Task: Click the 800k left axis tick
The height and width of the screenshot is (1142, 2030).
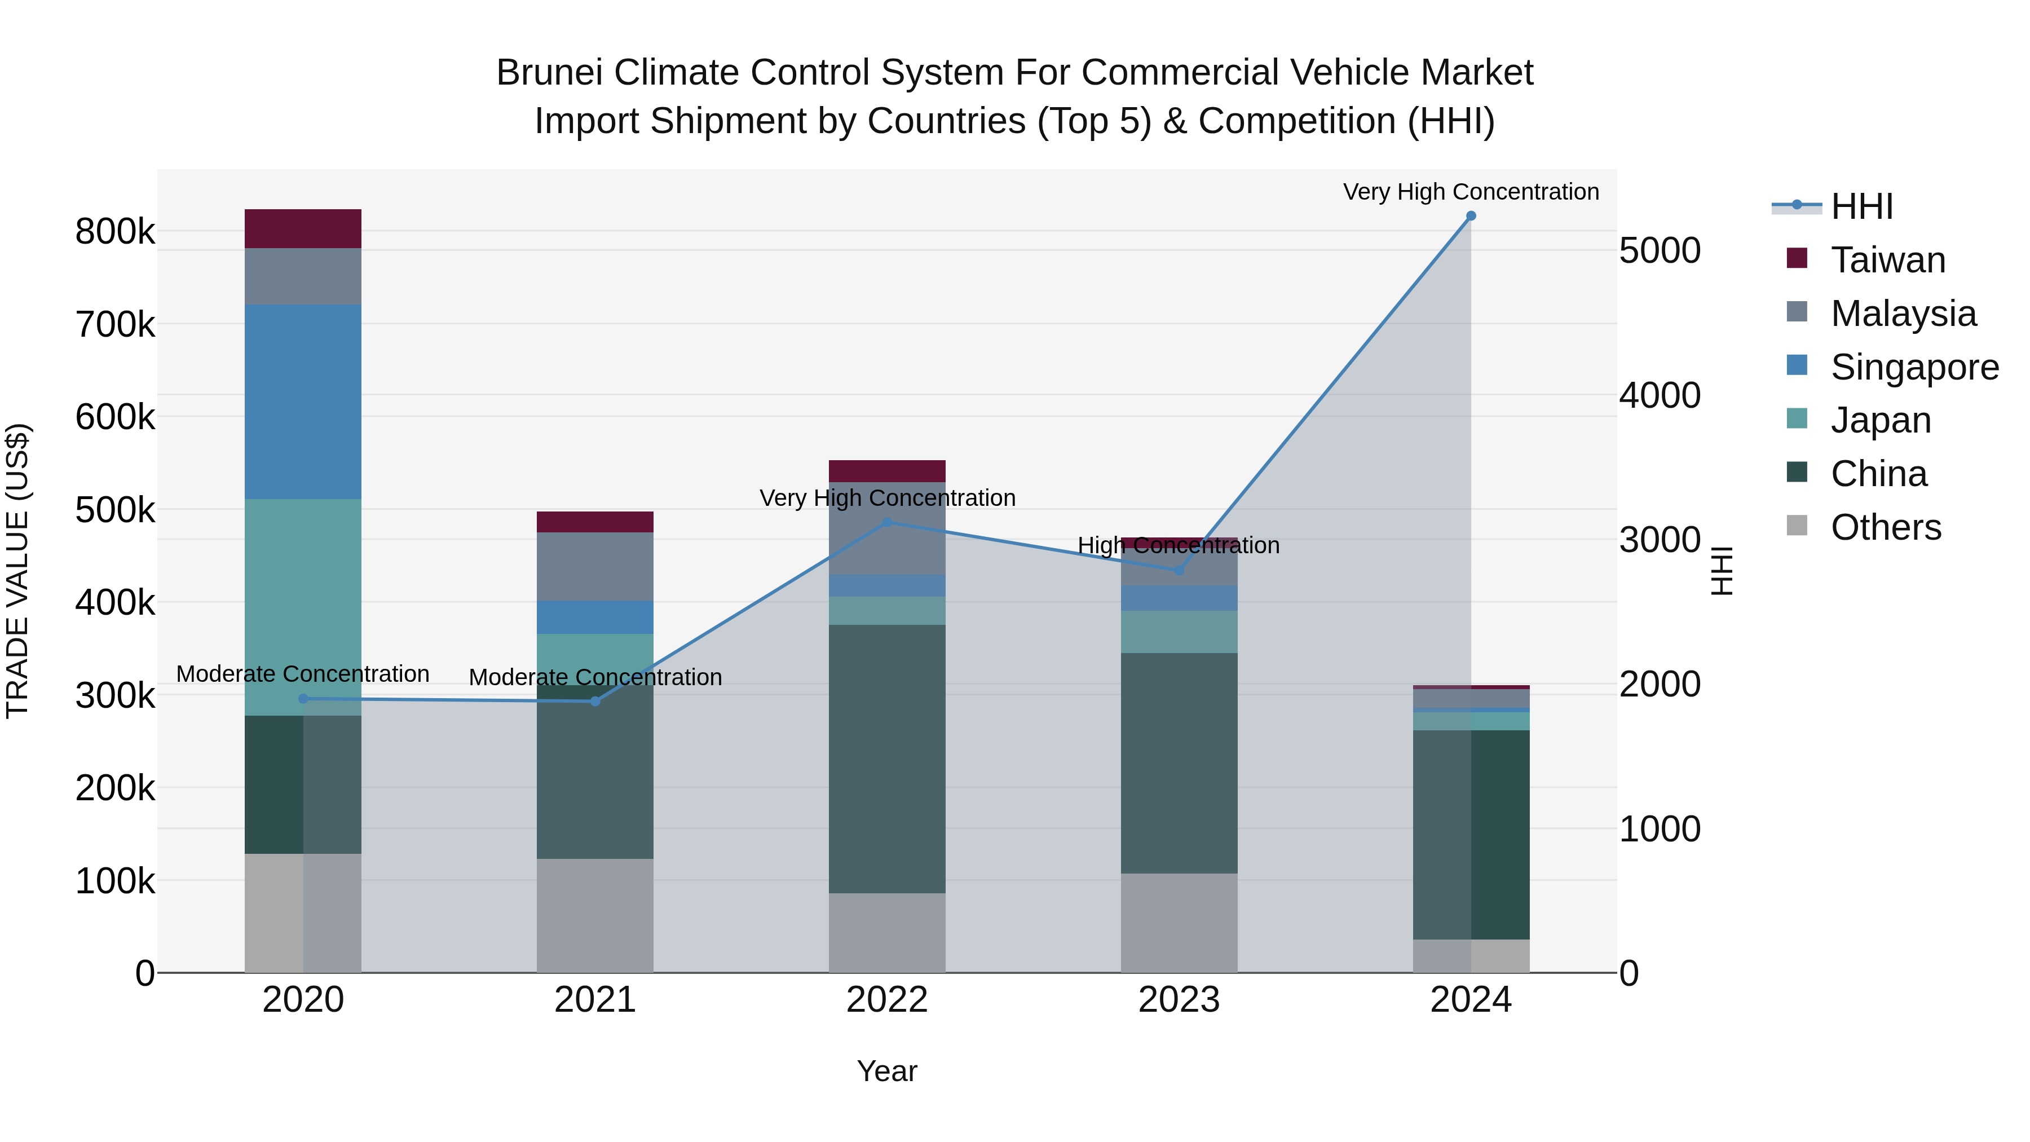Action: click(115, 232)
